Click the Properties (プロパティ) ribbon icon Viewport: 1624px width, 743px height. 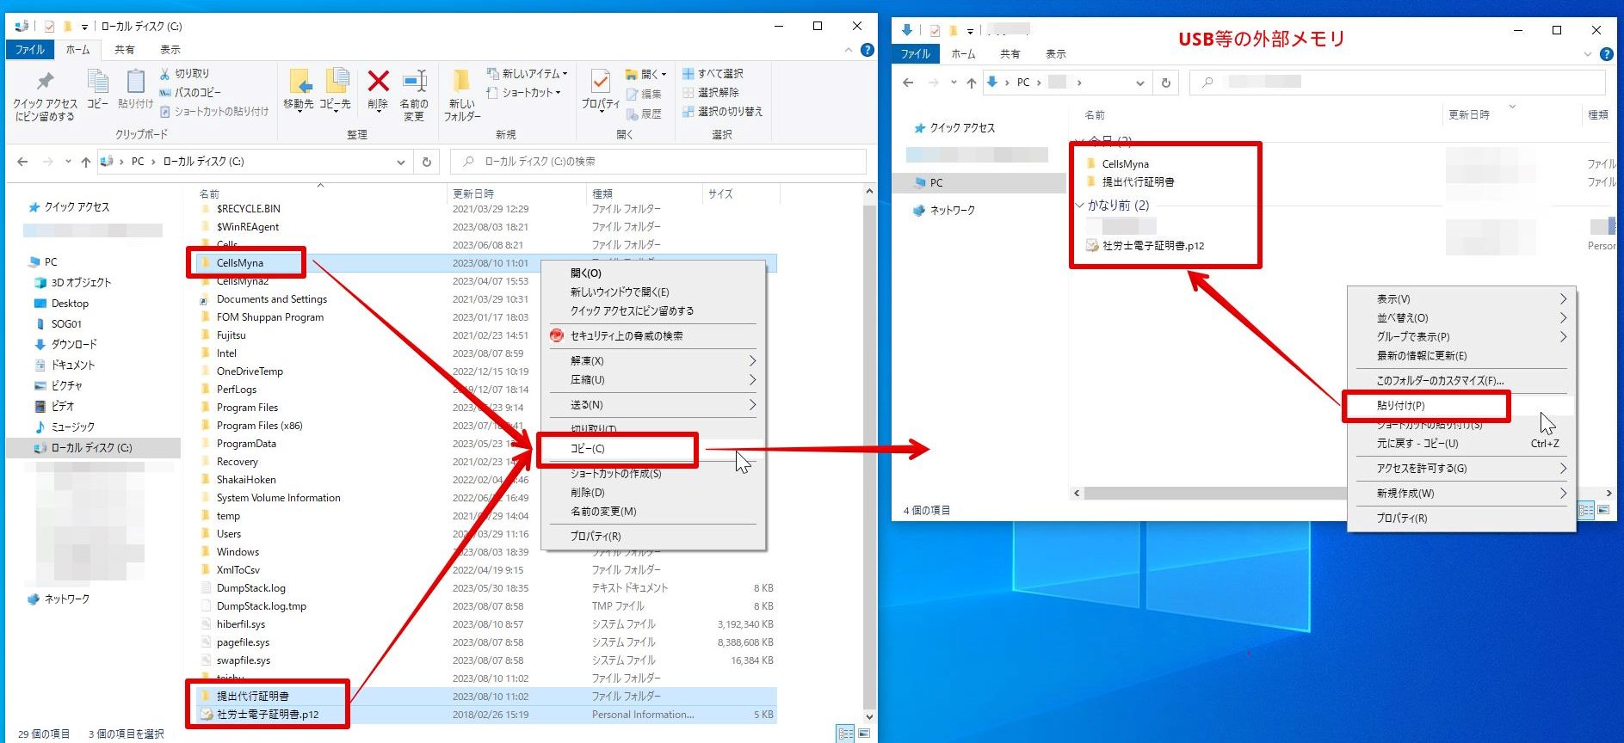pyautogui.click(x=601, y=82)
